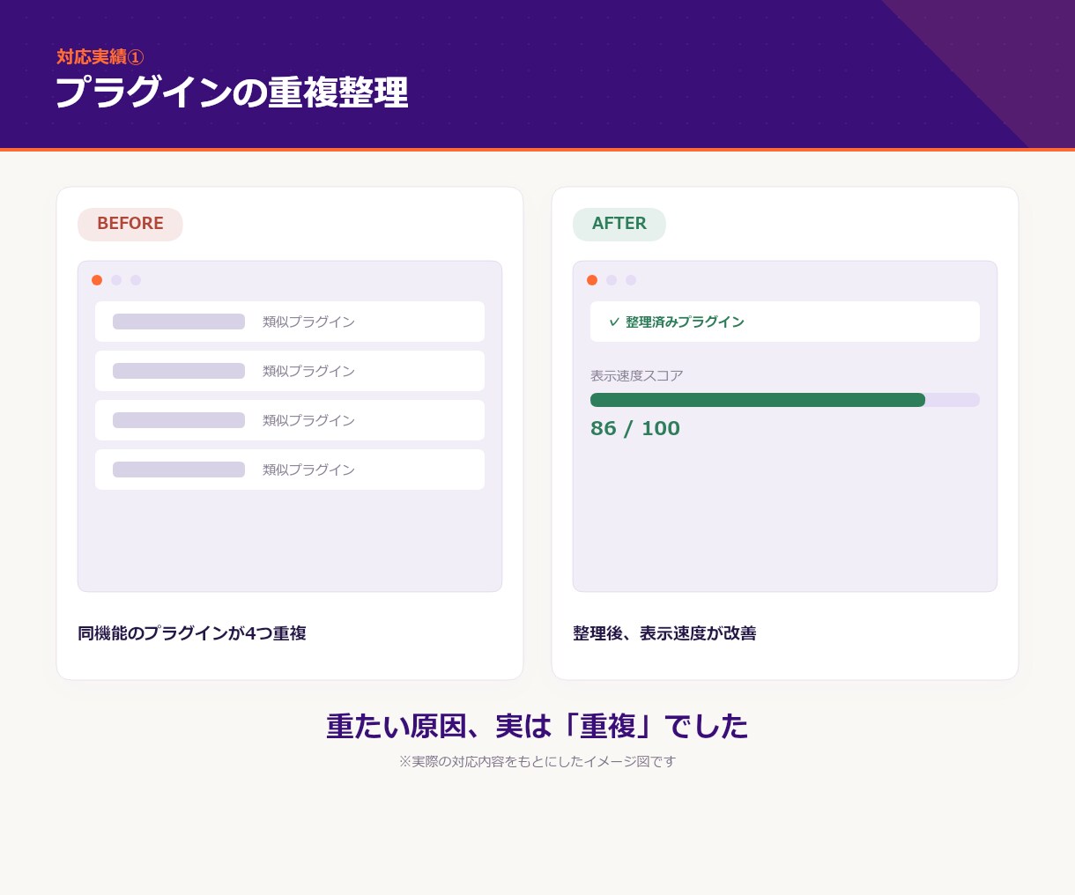Click the 表示速度スコア label
The width and height of the screenshot is (1075, 895).
click(637, 376)
